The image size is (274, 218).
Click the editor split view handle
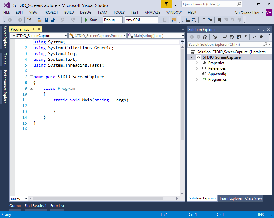pyautogui.click(x=182, y=42)
